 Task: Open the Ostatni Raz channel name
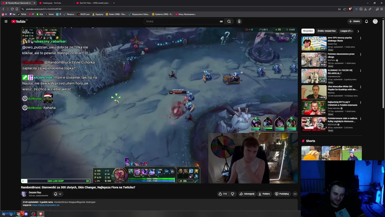coord(35,193)
